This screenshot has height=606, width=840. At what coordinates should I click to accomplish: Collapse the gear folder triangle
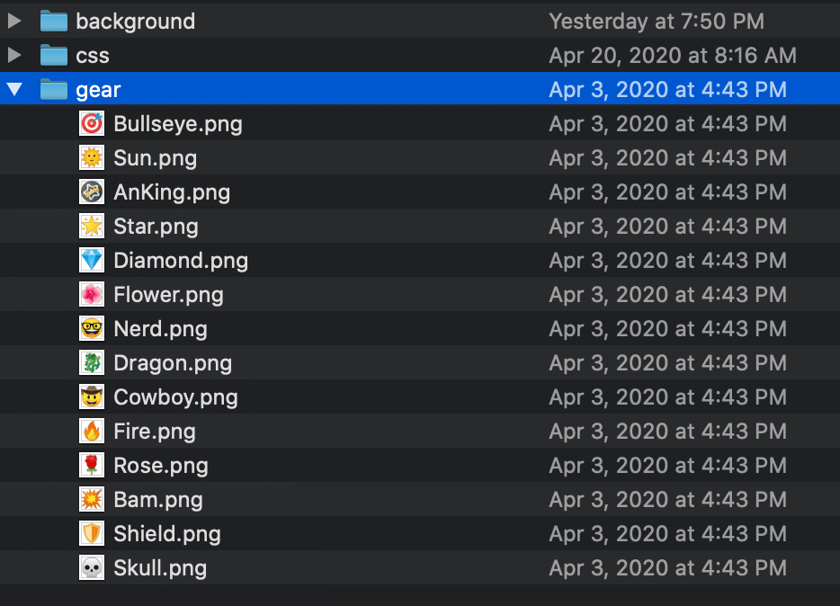point(14,89)
